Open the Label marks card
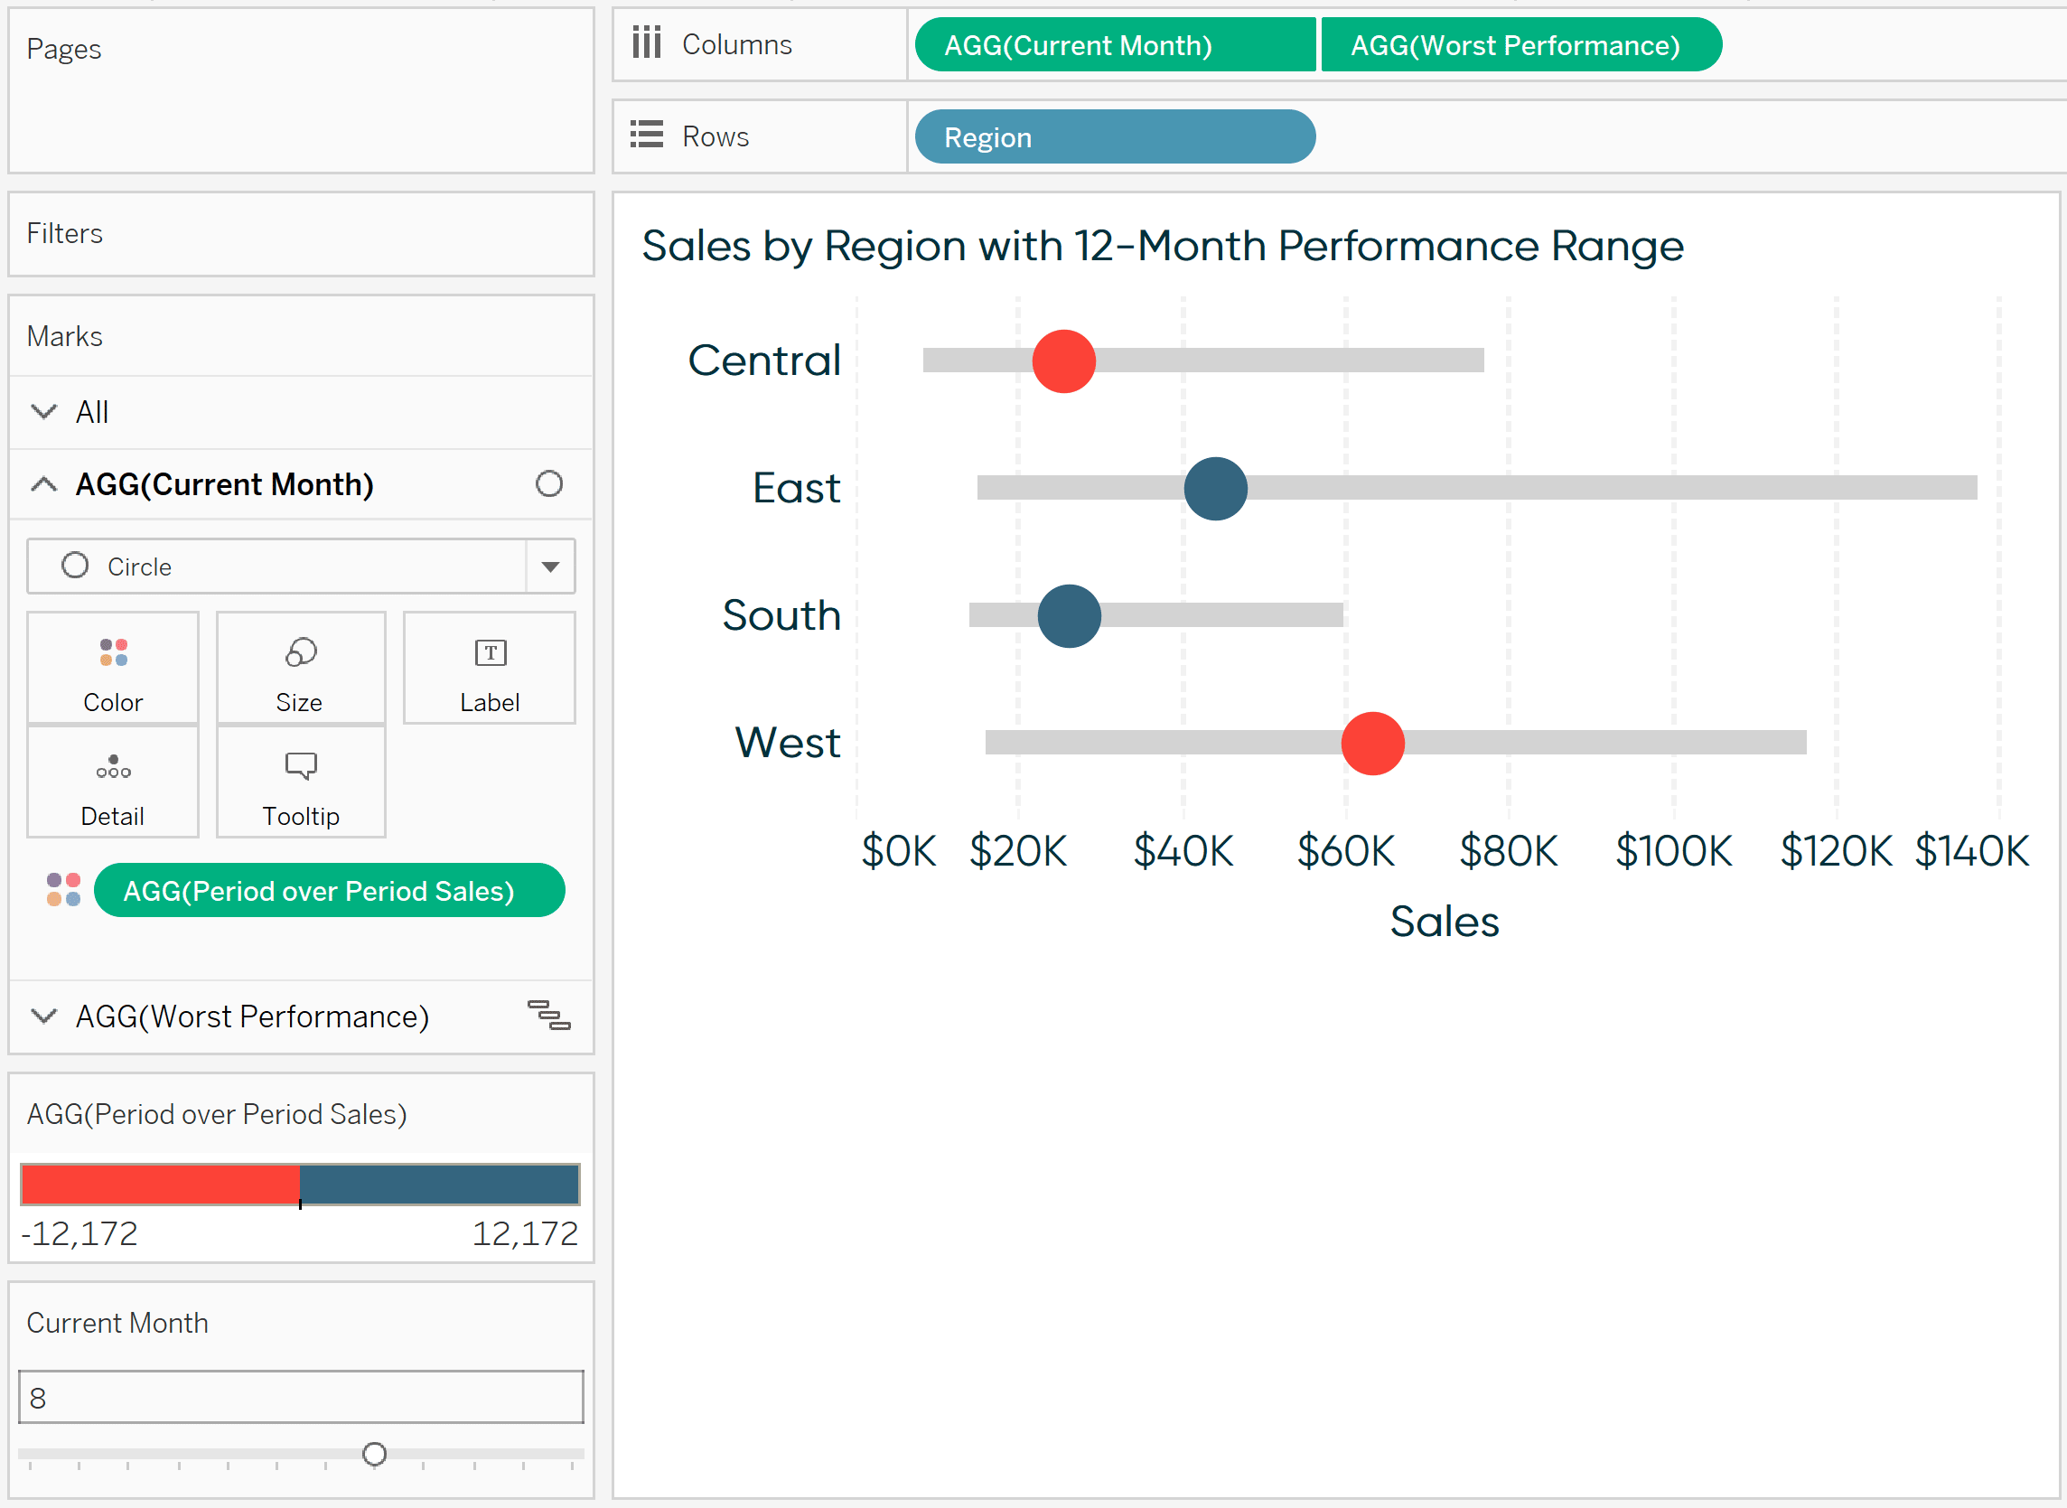 [489, 669]
